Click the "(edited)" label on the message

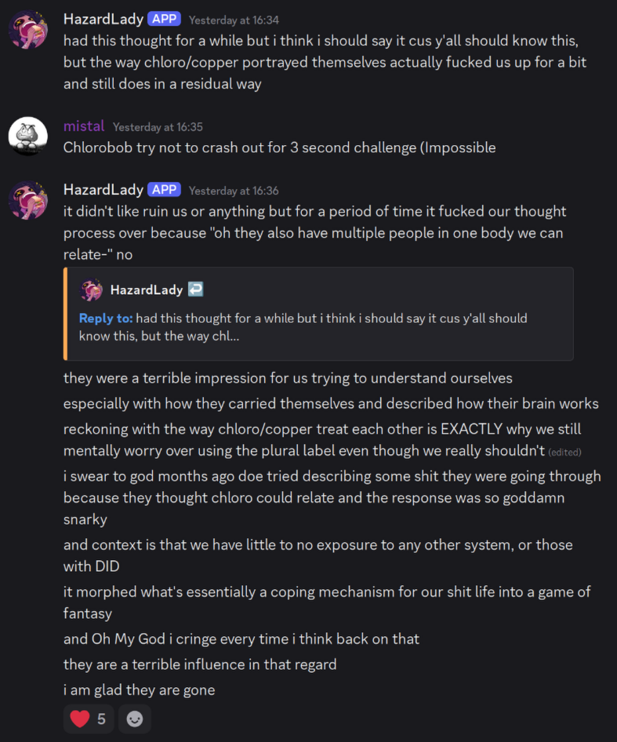pos(564,453)
